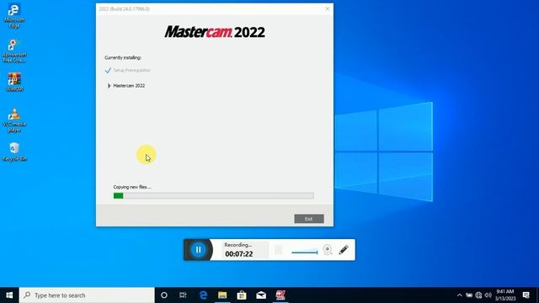Click the installer title bar build text
This screenshot has height=303, width=539.
click(x=125, y=9)
